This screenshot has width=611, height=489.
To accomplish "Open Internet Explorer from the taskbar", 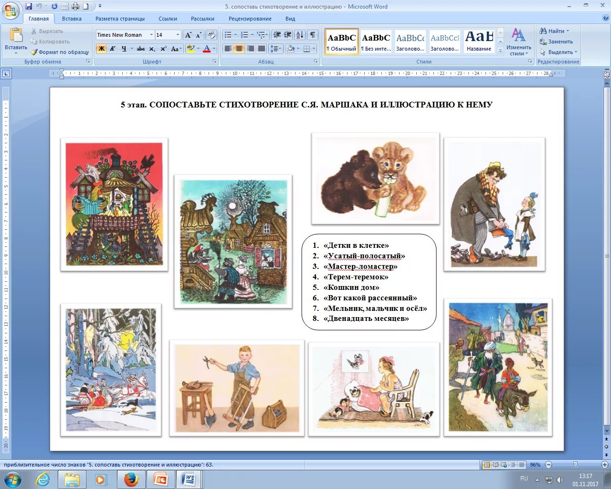I will tap(43, 479).
